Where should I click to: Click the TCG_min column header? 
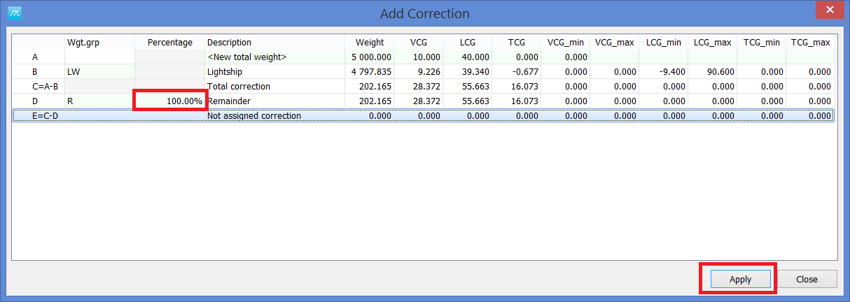coord(761,43)
